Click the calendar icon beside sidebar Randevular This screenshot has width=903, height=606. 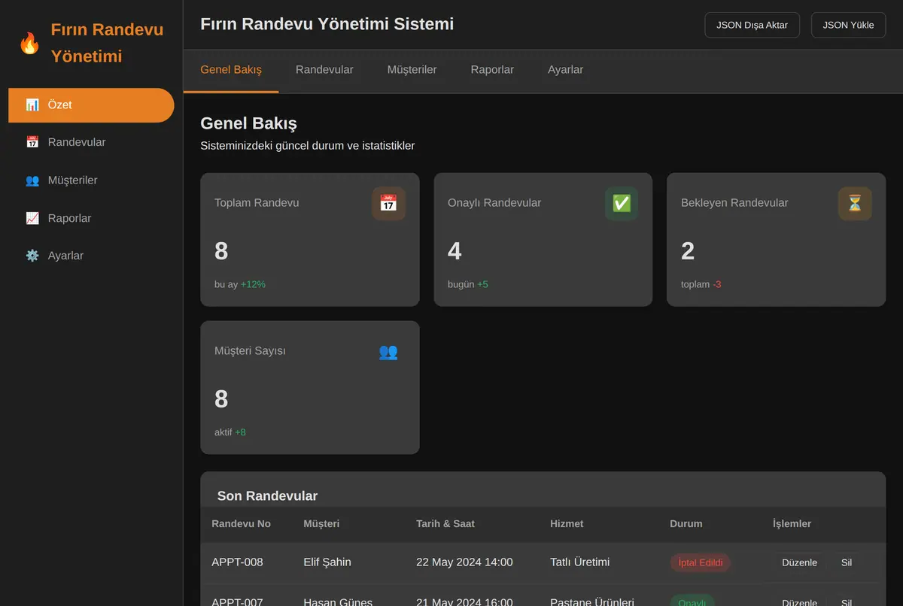[x=32, y=142]
